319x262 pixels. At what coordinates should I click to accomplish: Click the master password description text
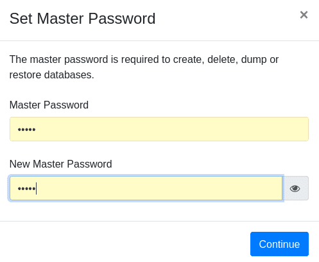point(144,67)
